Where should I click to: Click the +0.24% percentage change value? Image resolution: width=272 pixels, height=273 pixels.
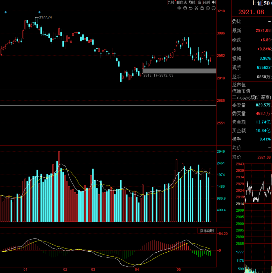pyautogui.click(x=264, y=49)
